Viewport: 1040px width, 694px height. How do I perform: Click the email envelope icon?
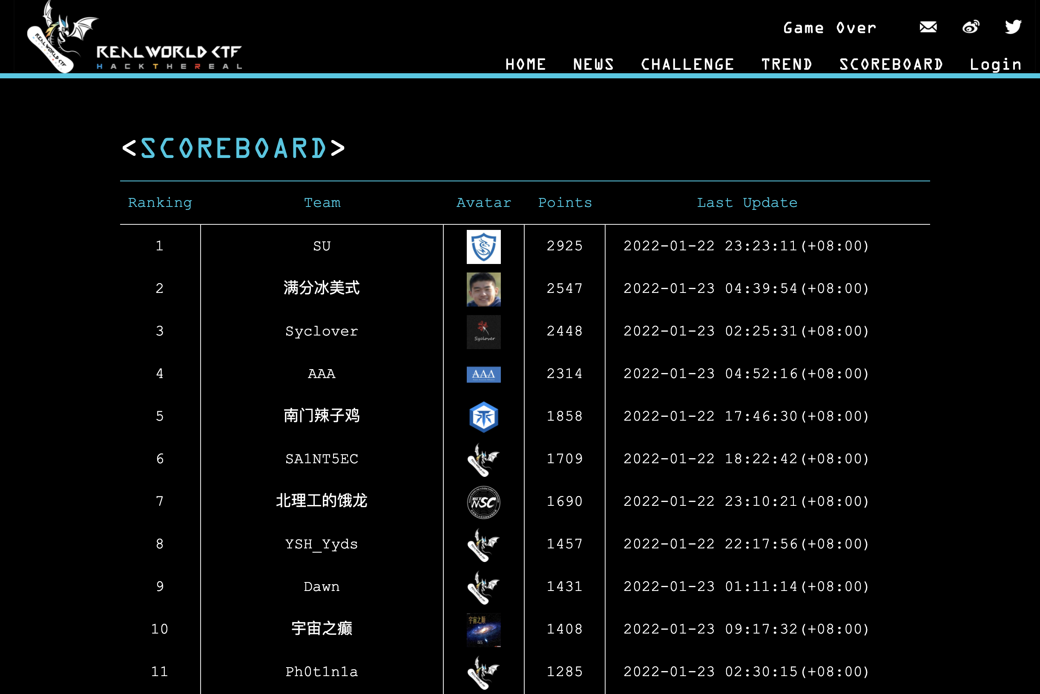(928, 27)
